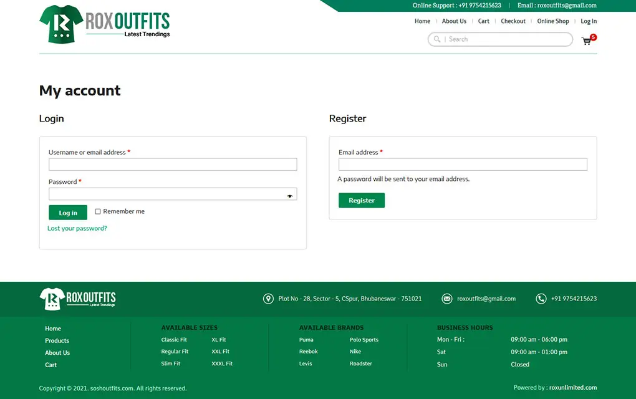Image resolution: width=636 pixels, height=399 pixels.
Task: Open the About Us menu item
Action: pos(454,21)
